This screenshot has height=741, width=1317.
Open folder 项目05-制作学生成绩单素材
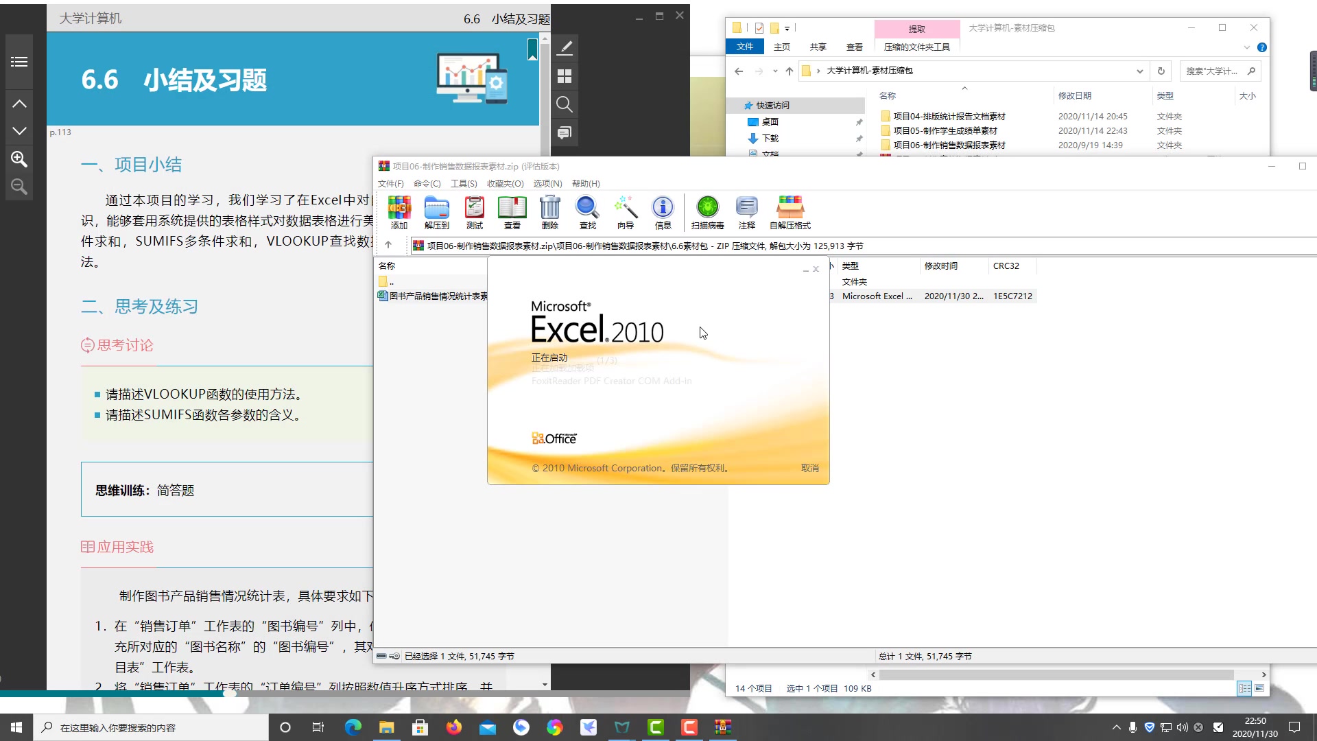(x=945, y=130)
